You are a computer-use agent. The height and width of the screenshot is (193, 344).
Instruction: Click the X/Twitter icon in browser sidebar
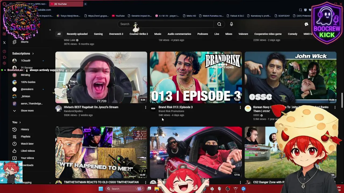[4, 43]
